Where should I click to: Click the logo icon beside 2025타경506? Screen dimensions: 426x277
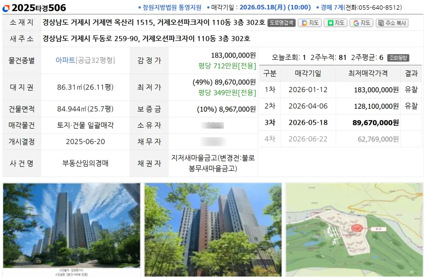[6, 8]
